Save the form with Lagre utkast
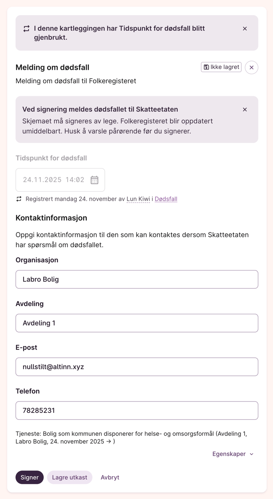This screenshot has width=273, height=499. click(70, 477)
